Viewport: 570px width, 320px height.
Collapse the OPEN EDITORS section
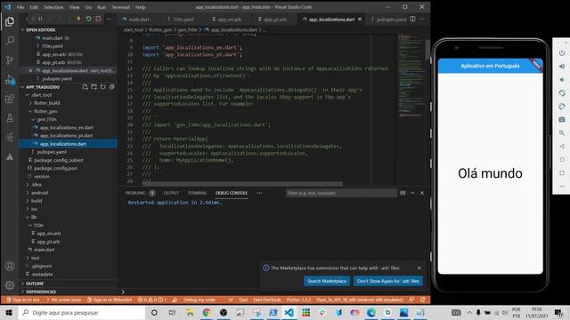pyautogui.click(x=22, y=29)
